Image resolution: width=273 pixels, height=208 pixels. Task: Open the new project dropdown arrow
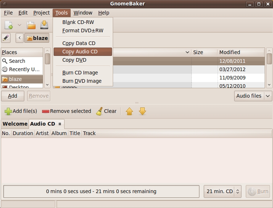20,25
